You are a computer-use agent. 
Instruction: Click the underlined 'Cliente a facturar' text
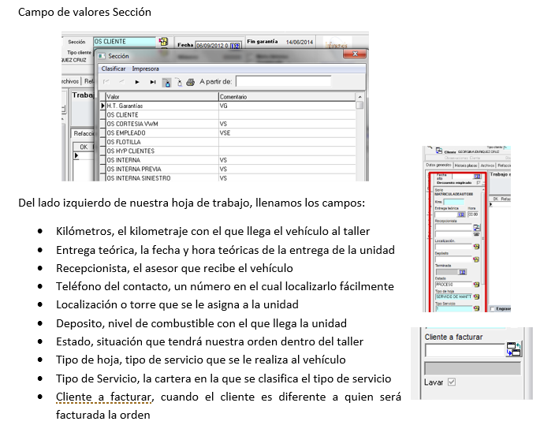[103, 397]
